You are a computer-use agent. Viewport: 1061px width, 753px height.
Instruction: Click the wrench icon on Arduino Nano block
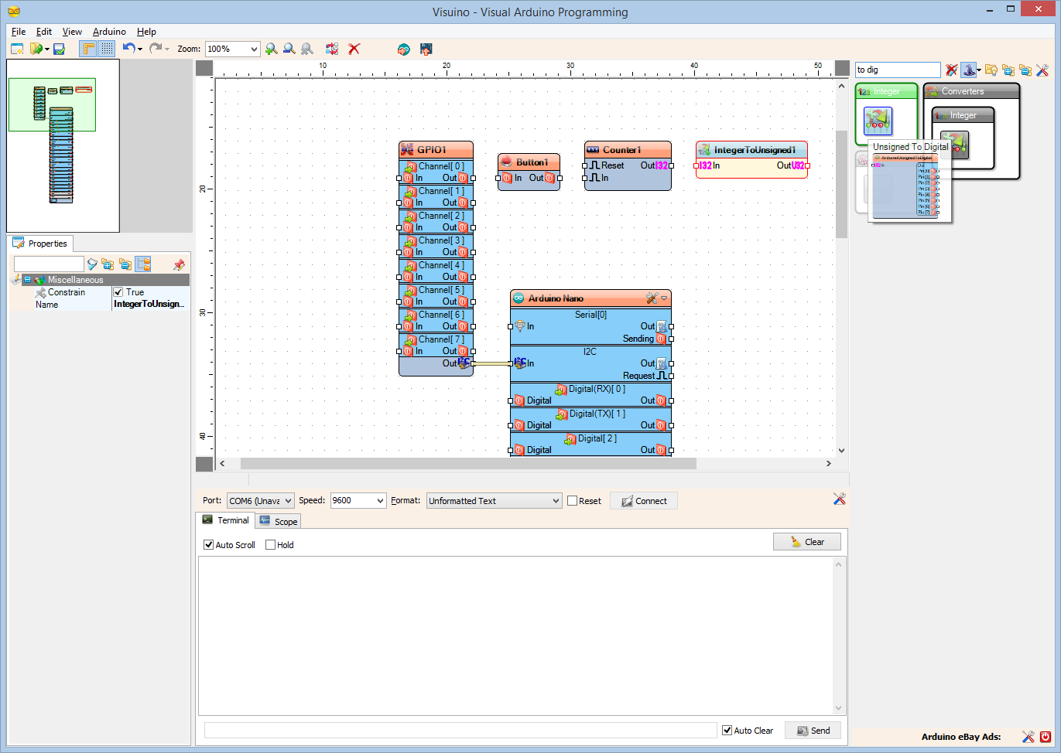click(x=652, y=298)
